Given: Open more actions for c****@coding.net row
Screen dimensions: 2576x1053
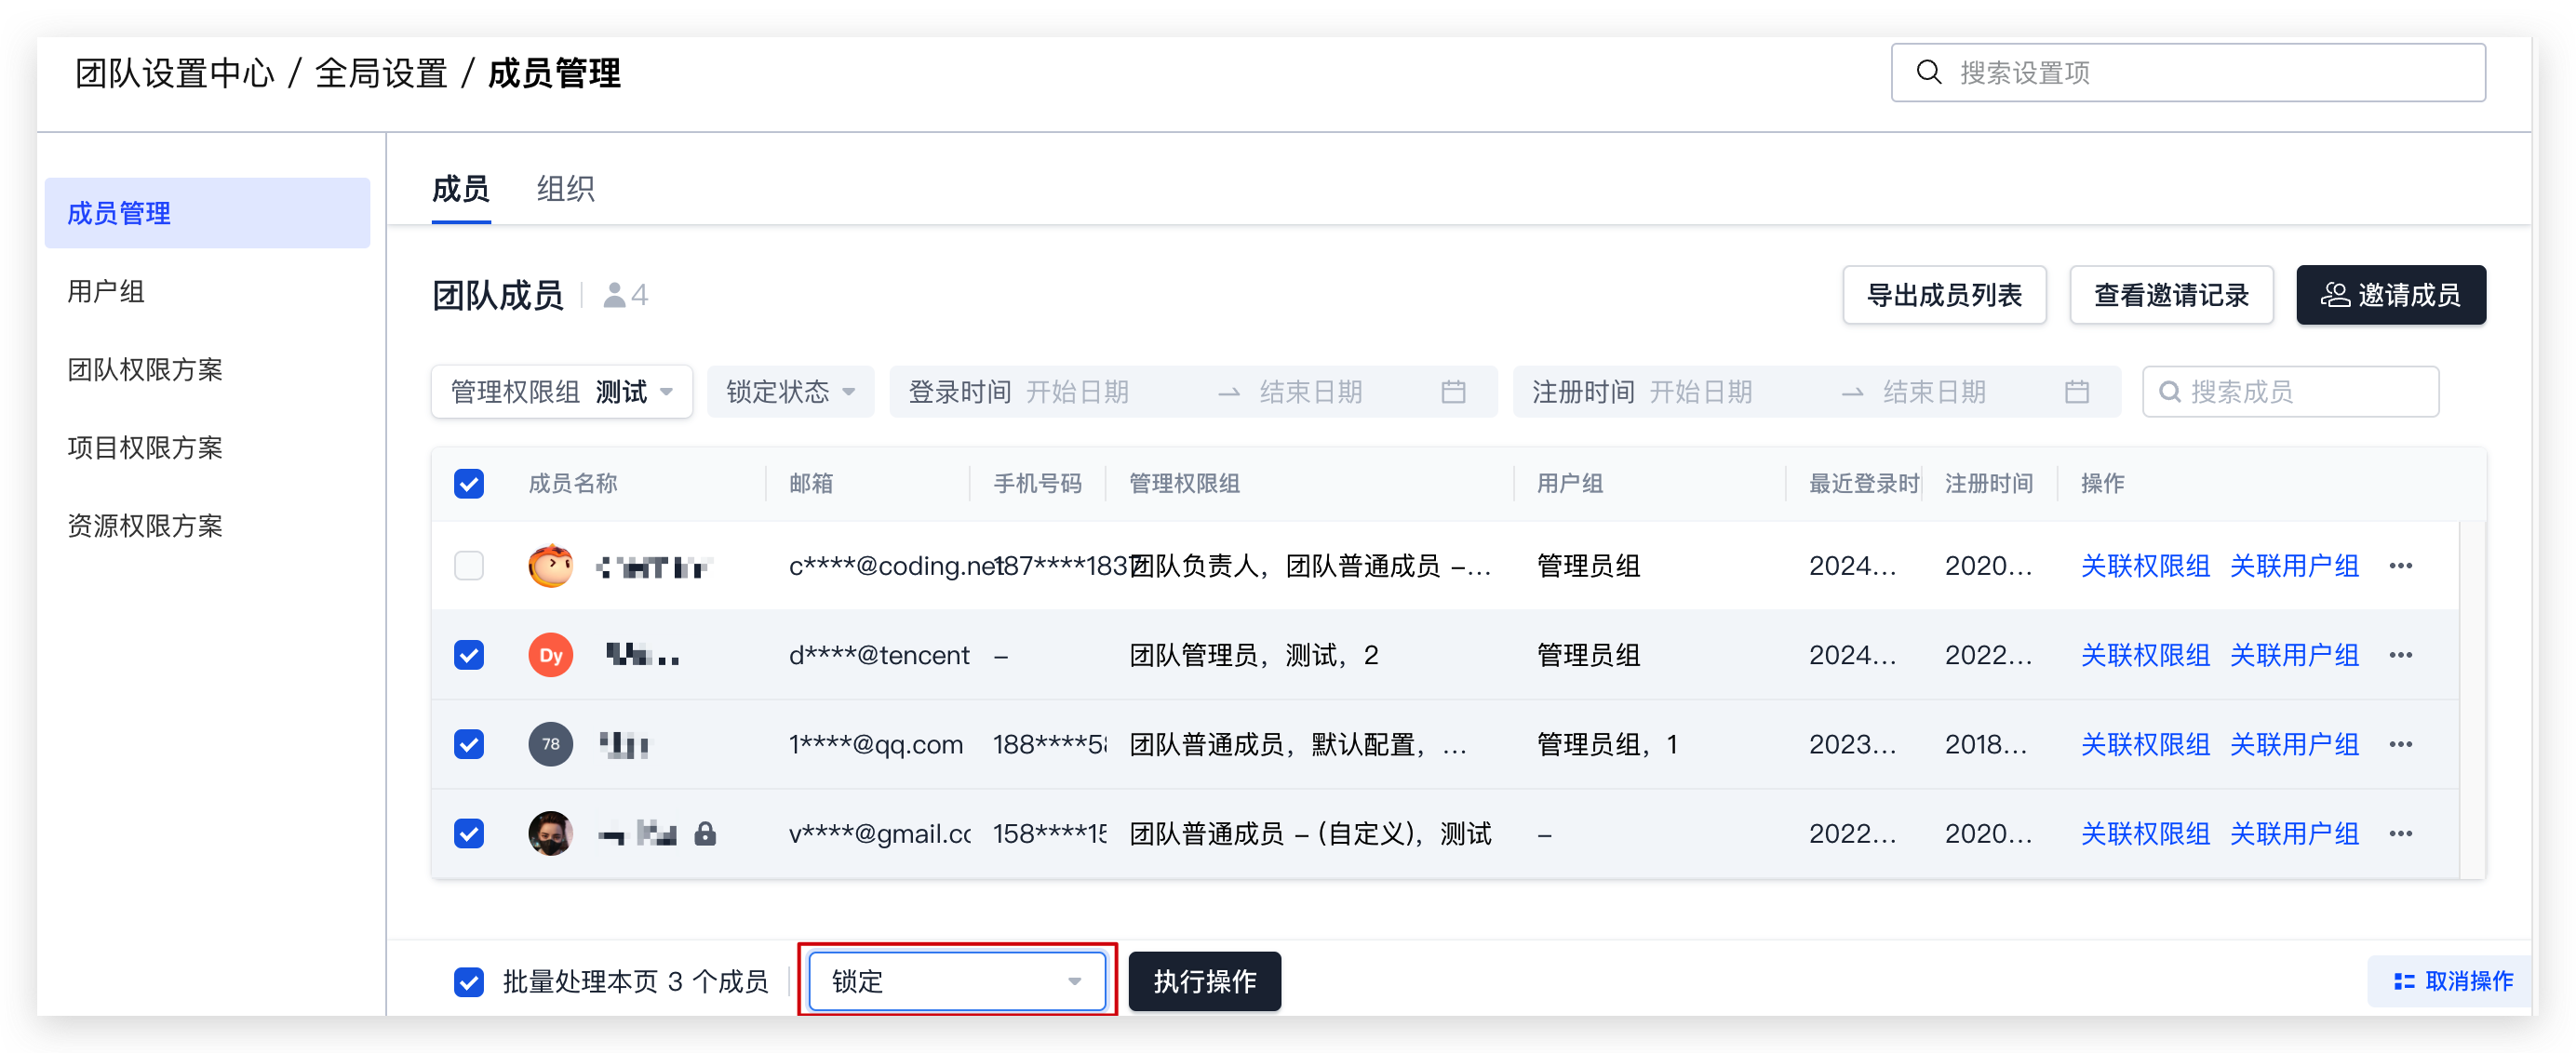Looking at the screenshot, I should point(2400,566).
